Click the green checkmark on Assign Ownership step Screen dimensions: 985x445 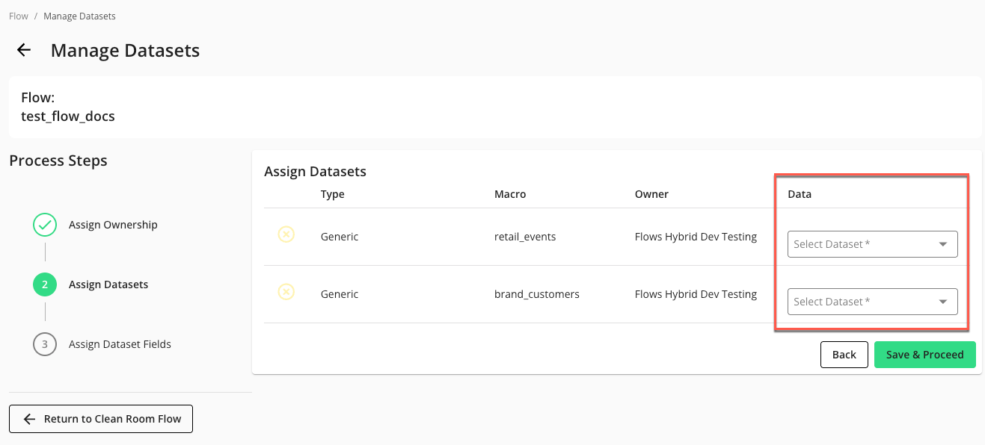click(44, 224)
